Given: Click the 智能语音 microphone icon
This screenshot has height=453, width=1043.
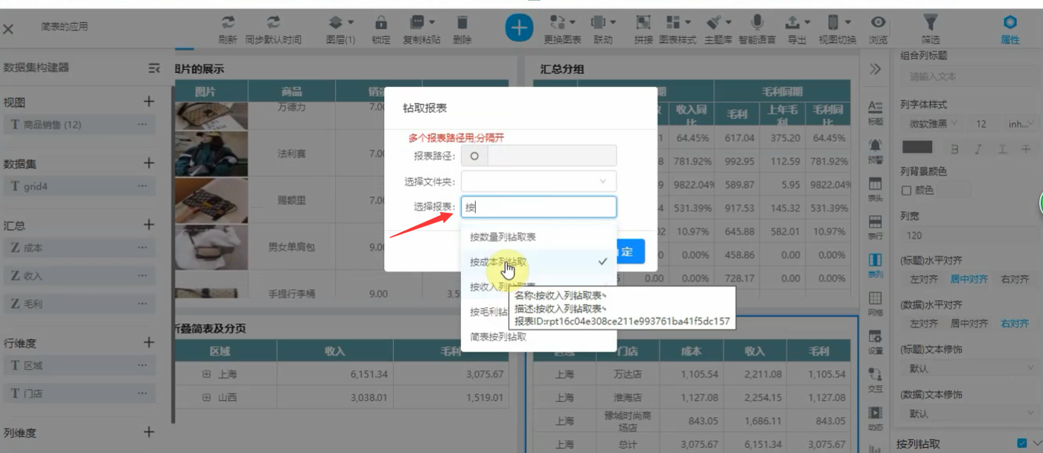Looking at the screenshot, I should pos(757,22).
